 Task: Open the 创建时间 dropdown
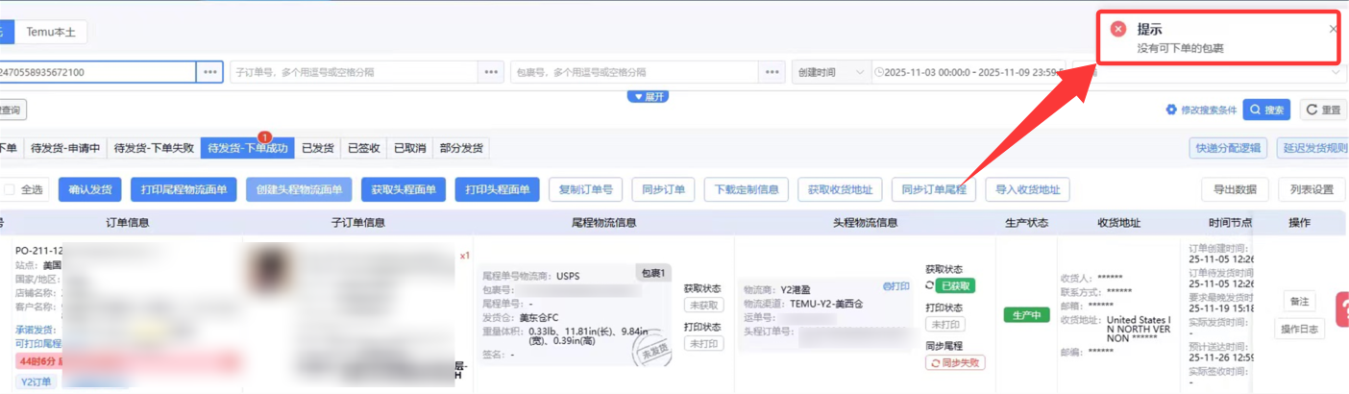[x=830, y=72]
